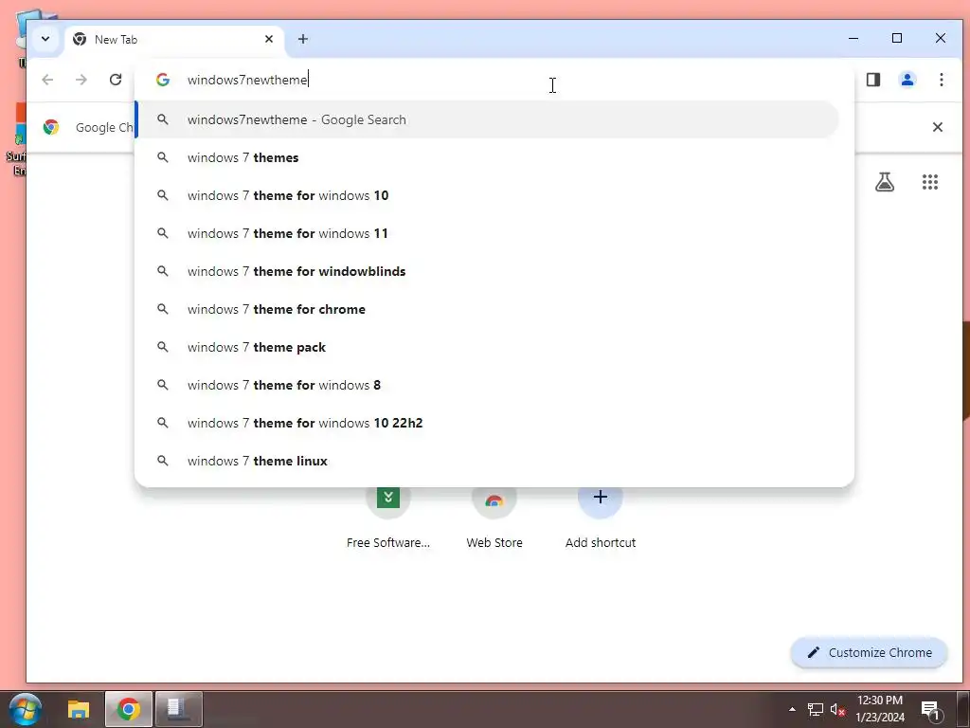The image size is (970, 728).
Task: Click search icon beside theme linux suggestion
Action: 163,461
